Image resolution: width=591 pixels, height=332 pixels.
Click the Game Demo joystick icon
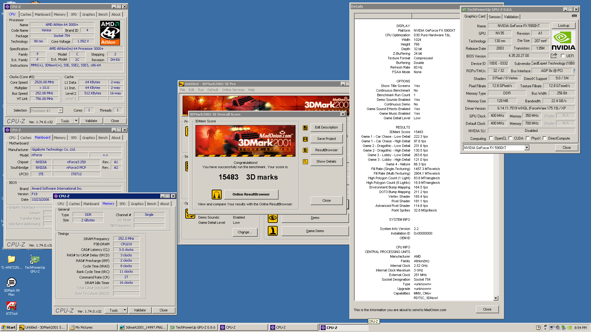click(x=273, y=231)
